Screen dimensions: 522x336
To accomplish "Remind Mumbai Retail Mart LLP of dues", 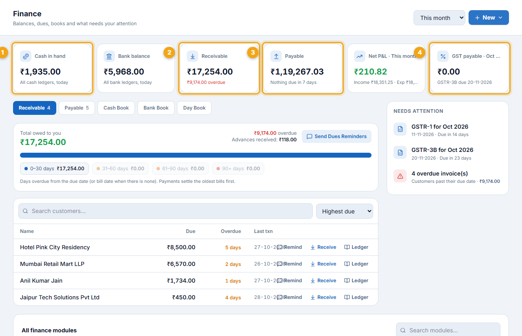I will point(290,264).
